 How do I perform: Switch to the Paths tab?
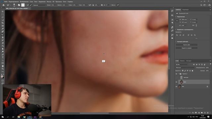pos(189,61)
